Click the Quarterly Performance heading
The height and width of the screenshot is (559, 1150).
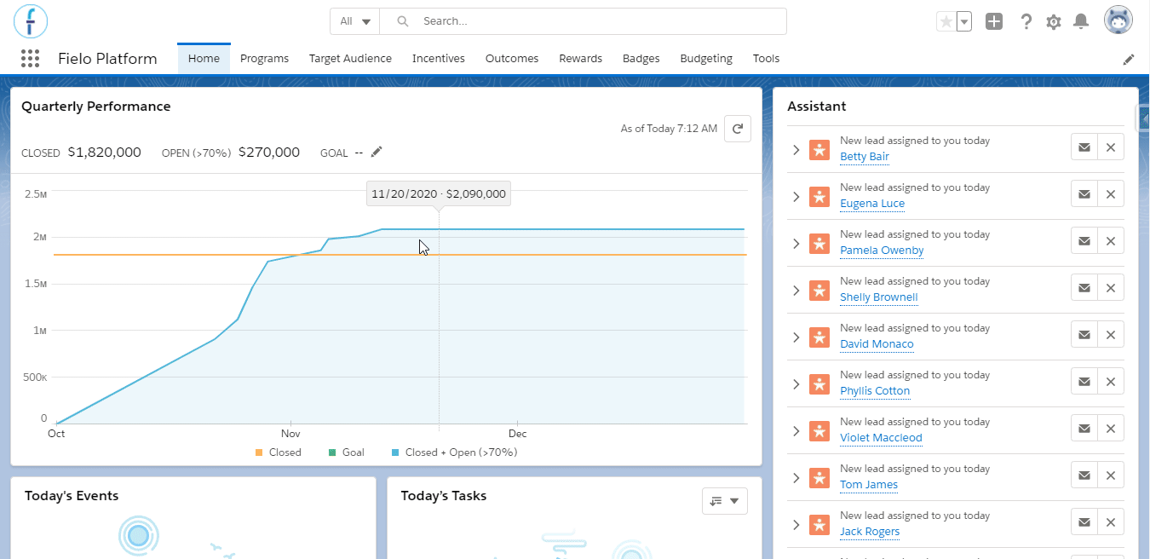(96, 107)
